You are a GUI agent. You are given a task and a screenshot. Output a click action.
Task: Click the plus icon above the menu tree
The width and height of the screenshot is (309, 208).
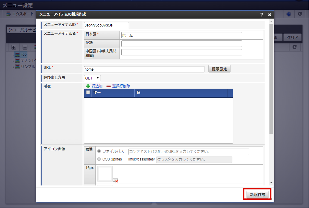pyautogui.click(x=13, y=47)
